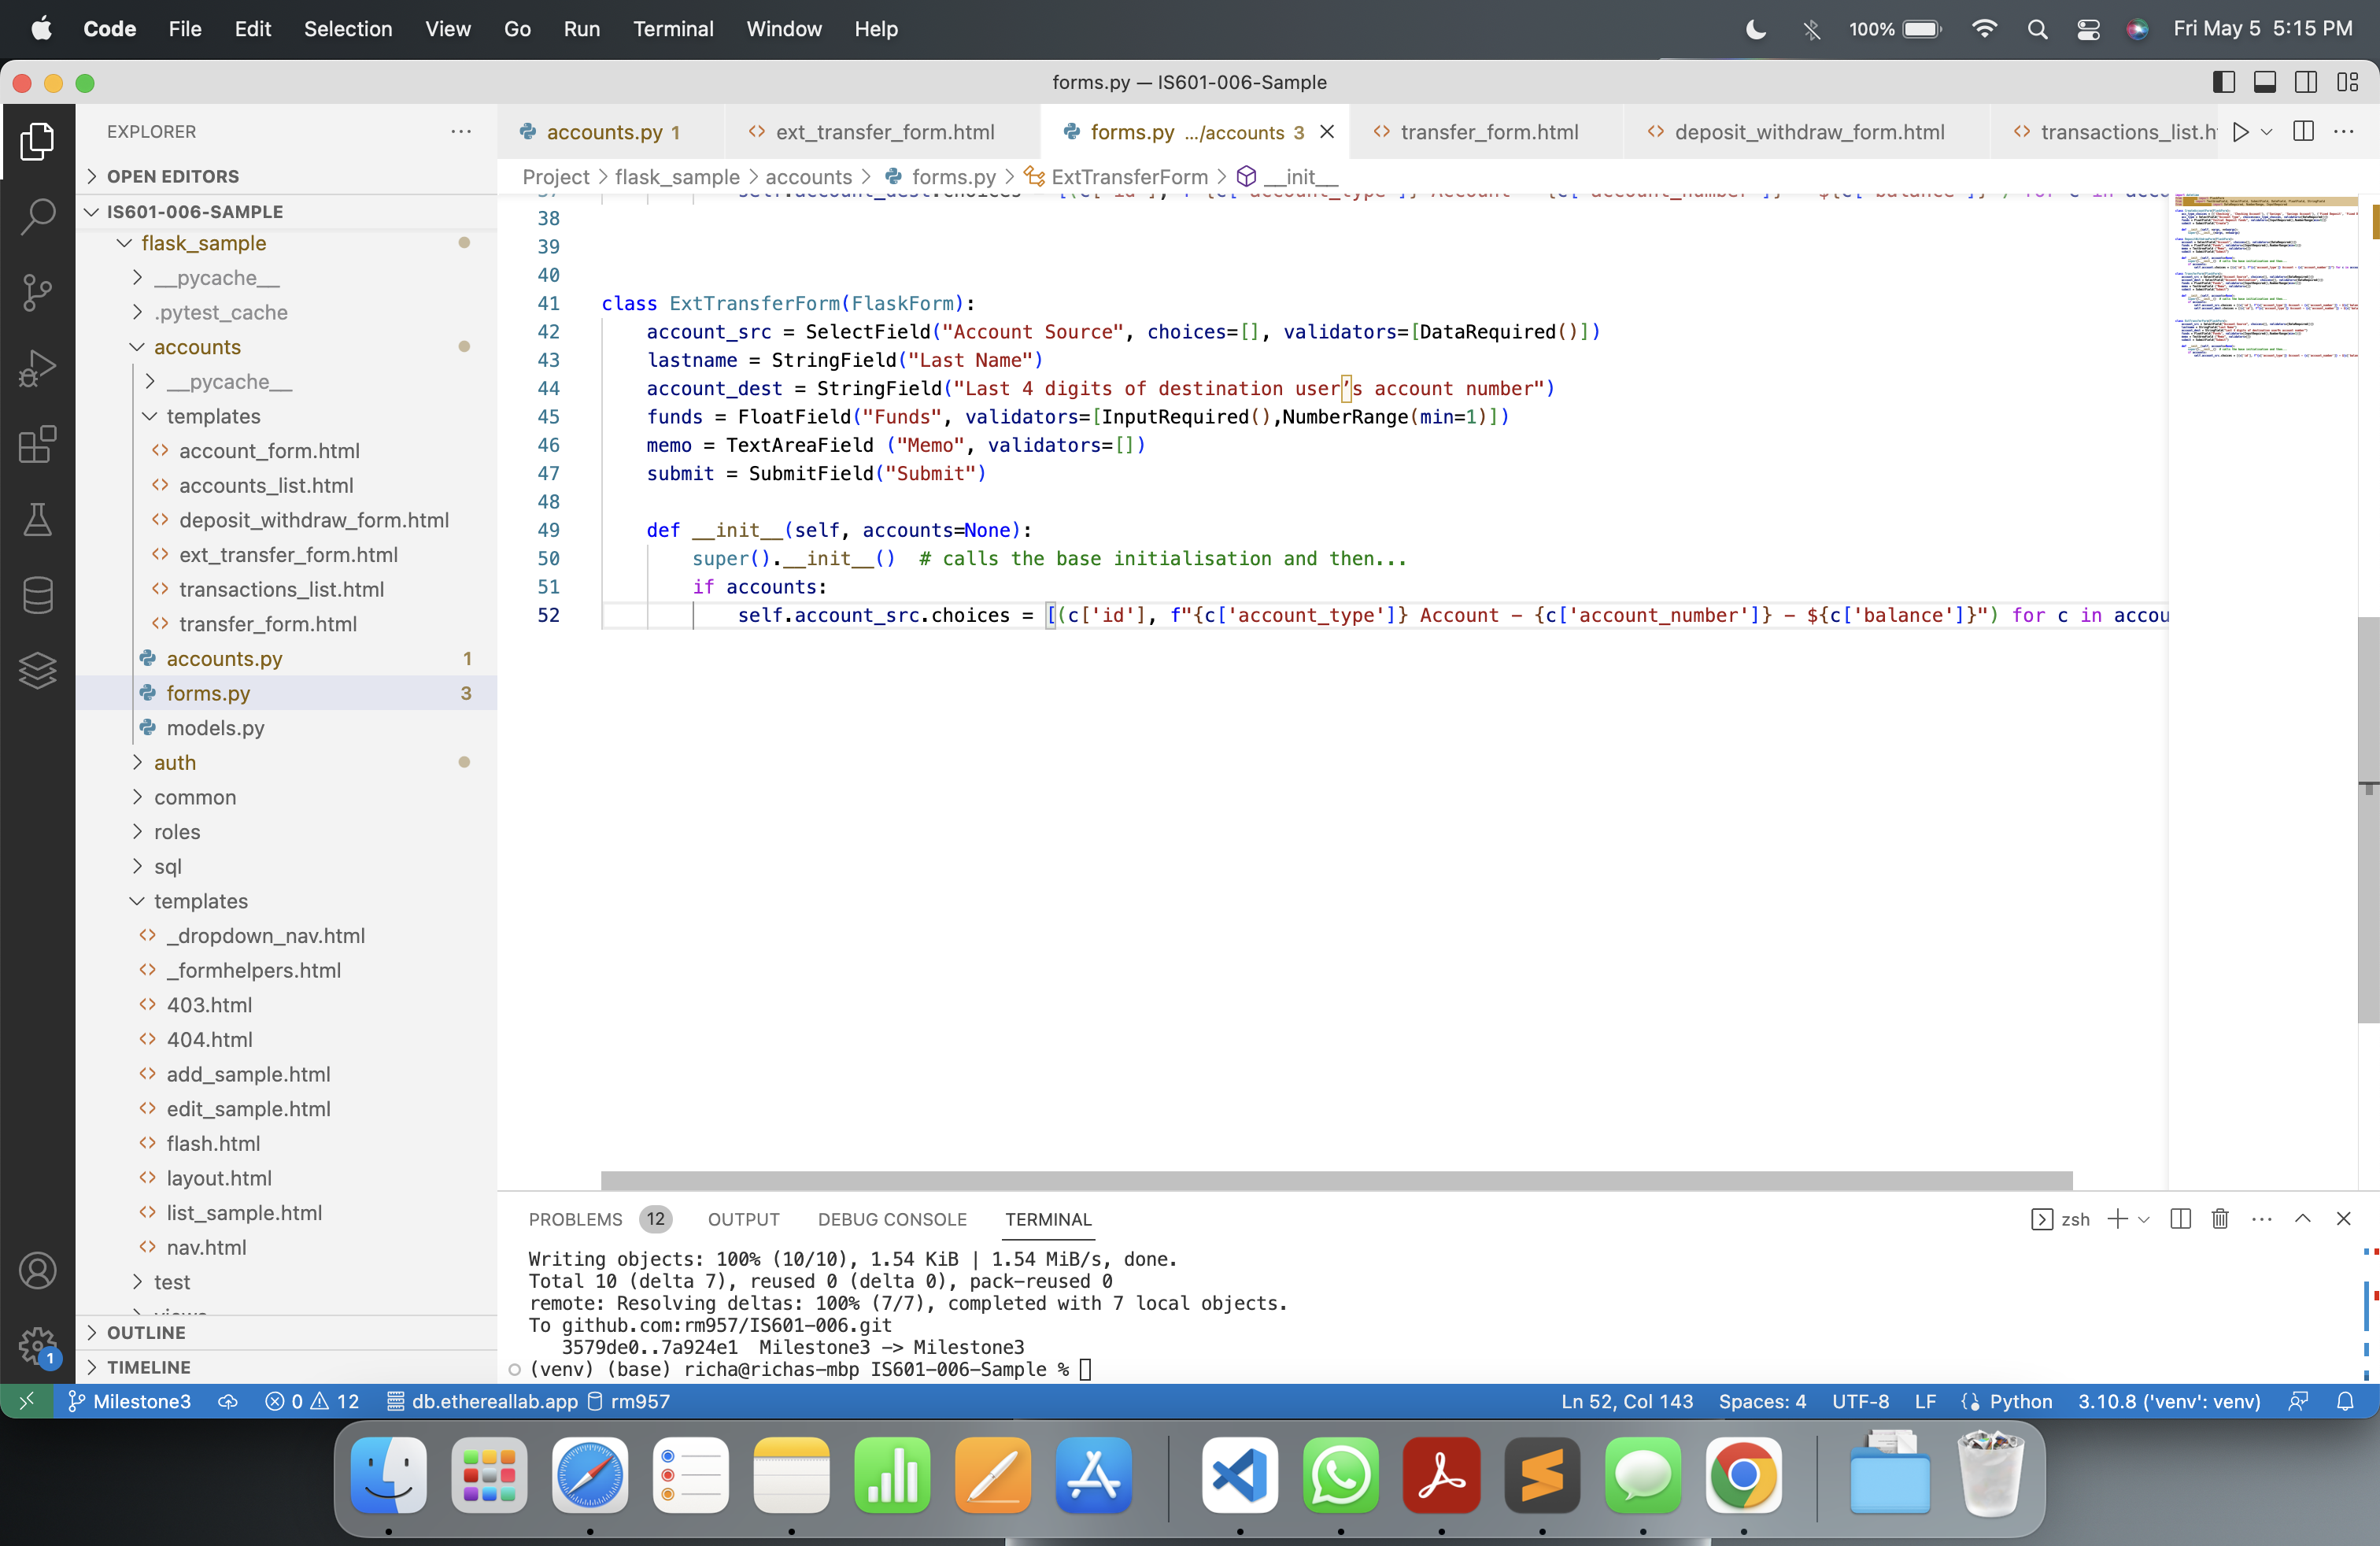Split the terminal panel
2380x1546 pixels.
pyautogui.click(x=2181, y=1219)
